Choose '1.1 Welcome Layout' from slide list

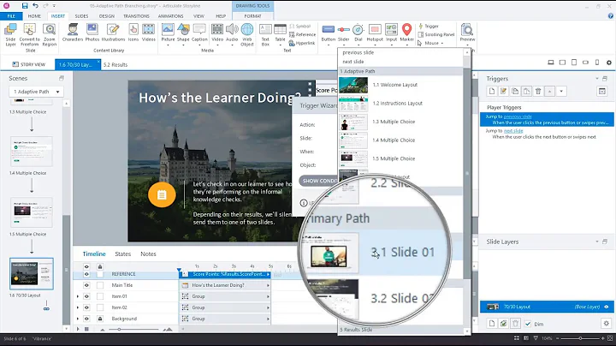point(400,85)
